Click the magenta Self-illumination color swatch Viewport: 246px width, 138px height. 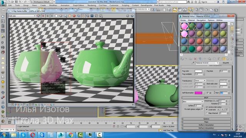tap(198, 93)
